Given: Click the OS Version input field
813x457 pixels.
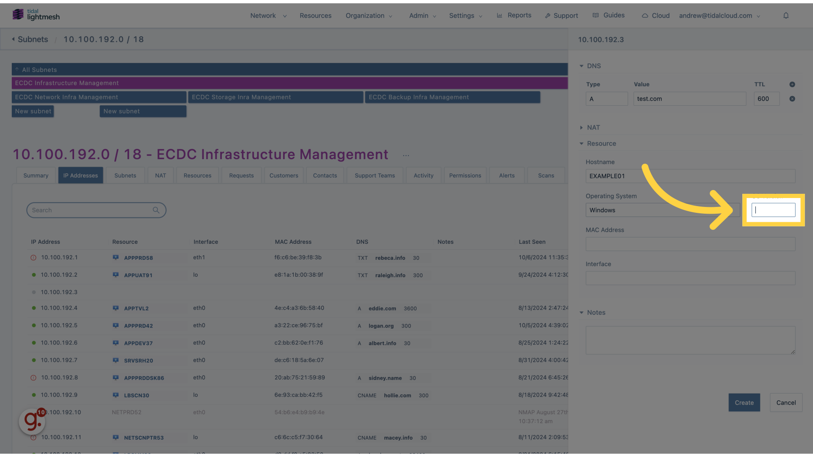Looking at the screenshot, I should pyautogui.click(x=773, y=210).
